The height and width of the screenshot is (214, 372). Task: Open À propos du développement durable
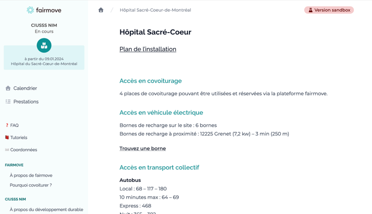pos(46,210)
